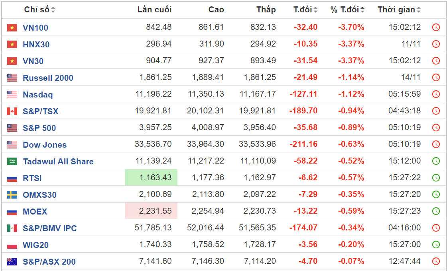447x271 pixels.
Task: Click the red clock icon for Dow Jones
Action: point(436,144)
